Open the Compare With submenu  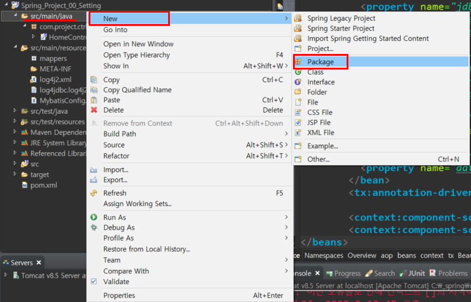click(189, 271)
